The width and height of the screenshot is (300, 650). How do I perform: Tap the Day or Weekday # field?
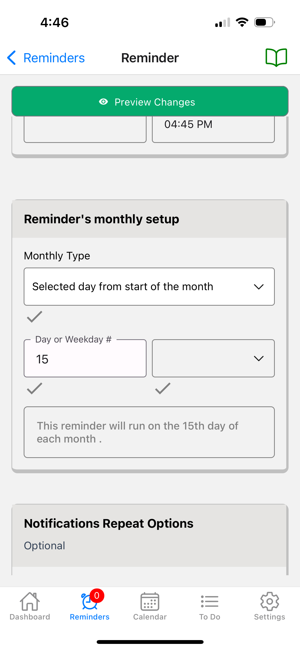point(85,359)
